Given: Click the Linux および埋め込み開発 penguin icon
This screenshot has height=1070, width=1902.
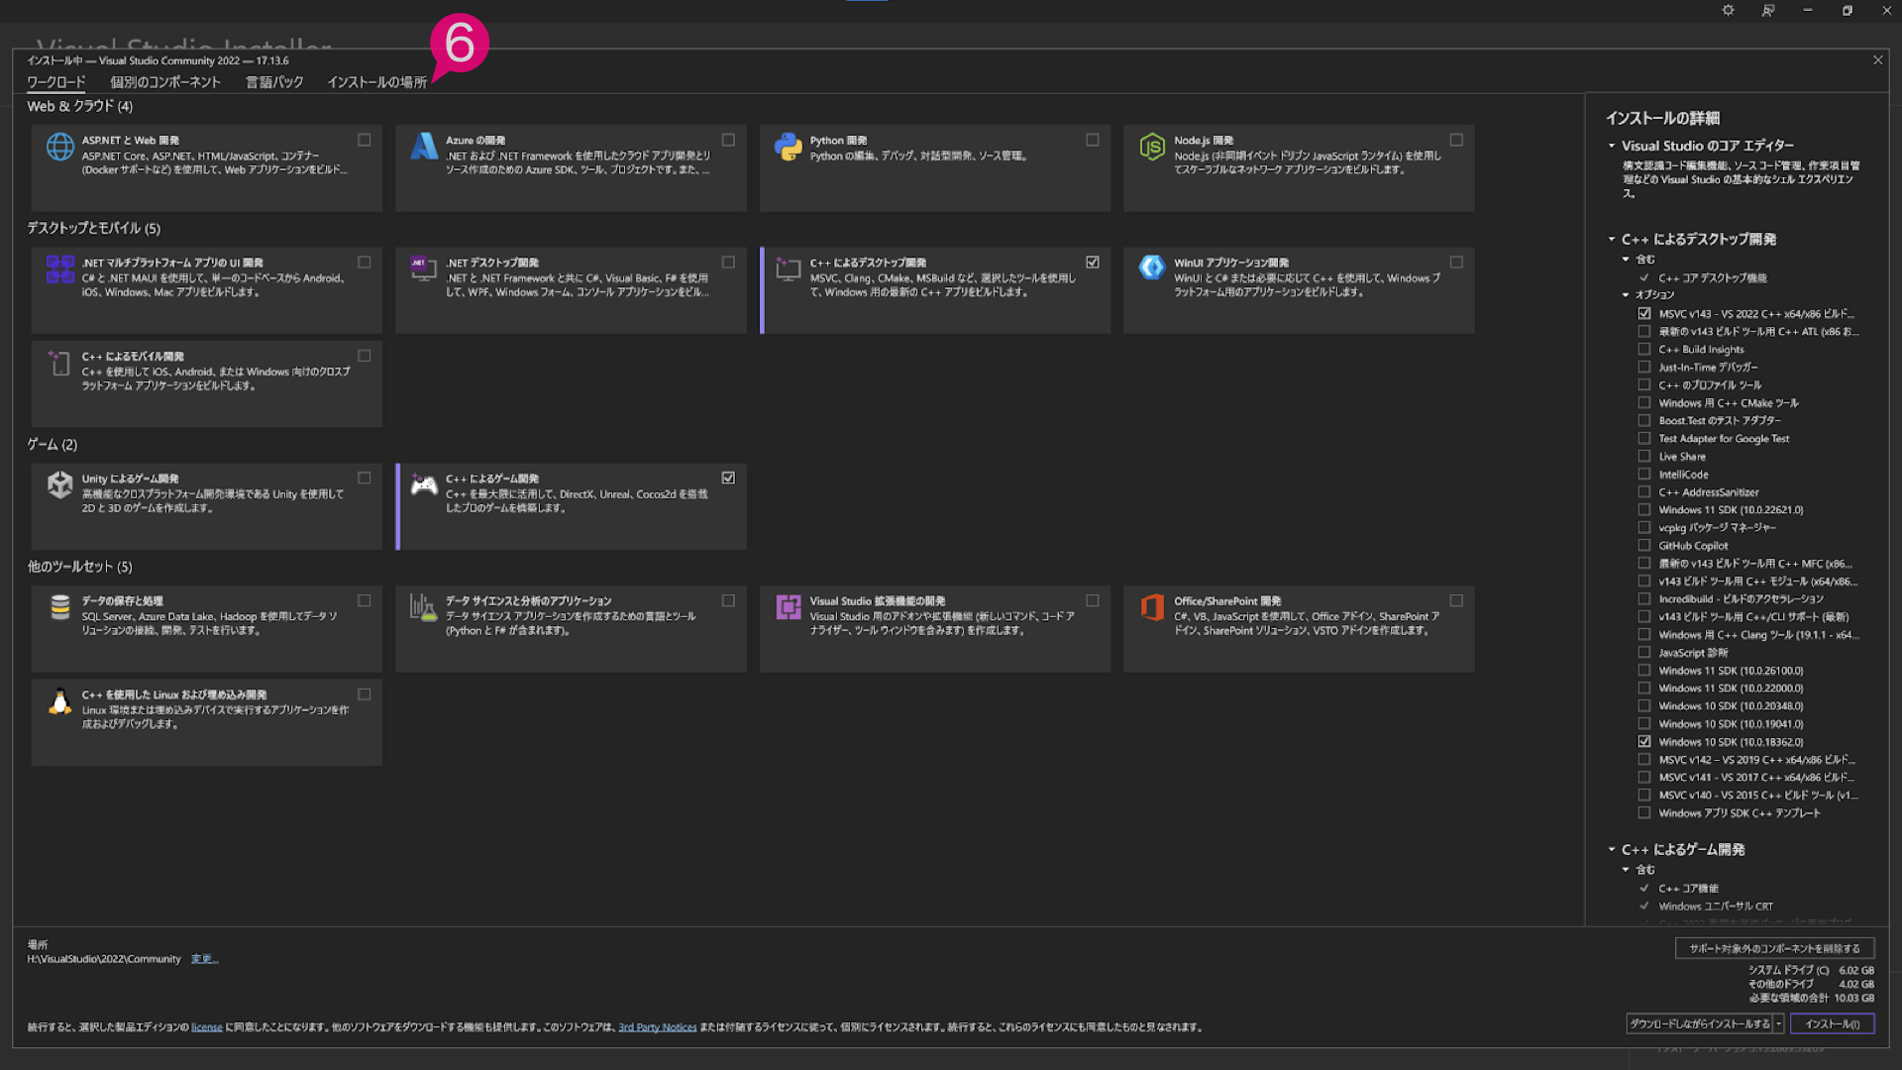Looking at the screenshot, I should 59,701.
